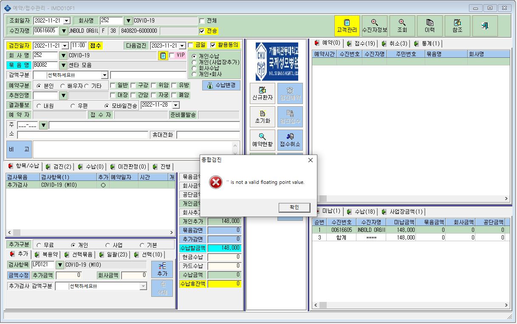Enable the 전체 checkbox
This screenshot has width=517, height=324.
click(202, 20)
